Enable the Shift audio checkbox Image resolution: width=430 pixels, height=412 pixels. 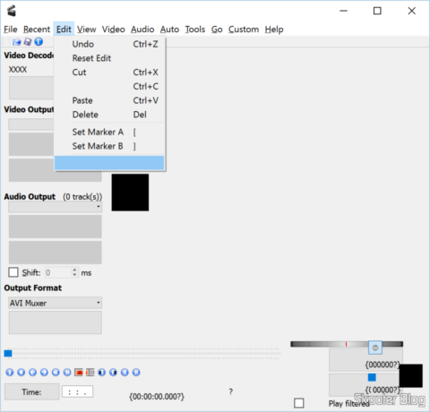tap(13, 272)
